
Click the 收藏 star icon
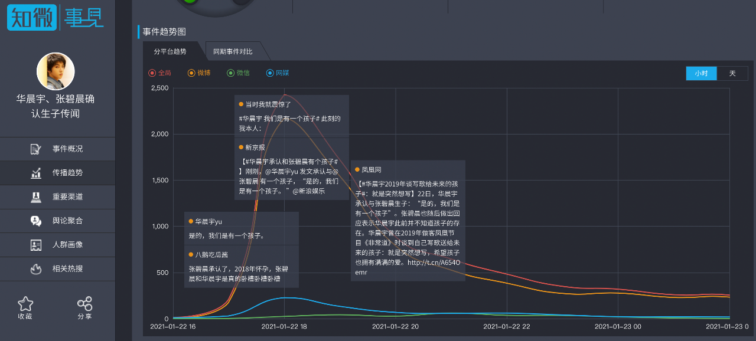coord(25,304)
